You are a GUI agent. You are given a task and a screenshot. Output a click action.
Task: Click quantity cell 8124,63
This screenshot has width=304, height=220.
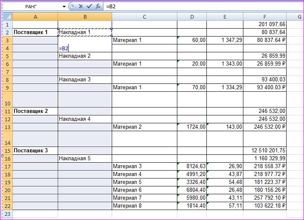coord(192,166)
